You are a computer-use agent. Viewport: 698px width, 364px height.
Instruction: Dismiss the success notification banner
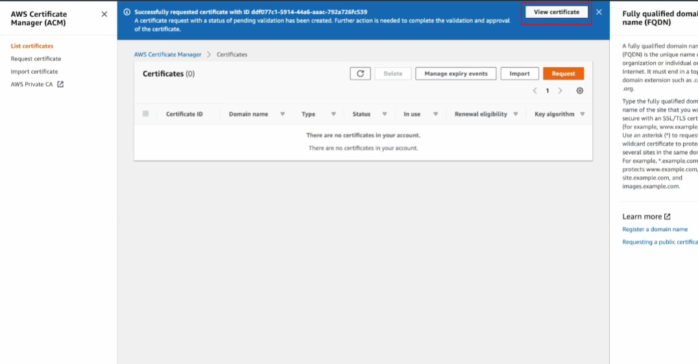pyautogui.click(x=599, y=12)
